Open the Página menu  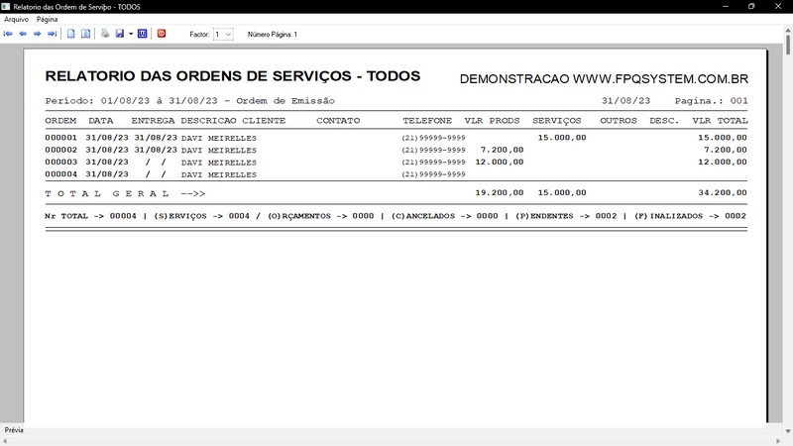[x=47, y=19]
